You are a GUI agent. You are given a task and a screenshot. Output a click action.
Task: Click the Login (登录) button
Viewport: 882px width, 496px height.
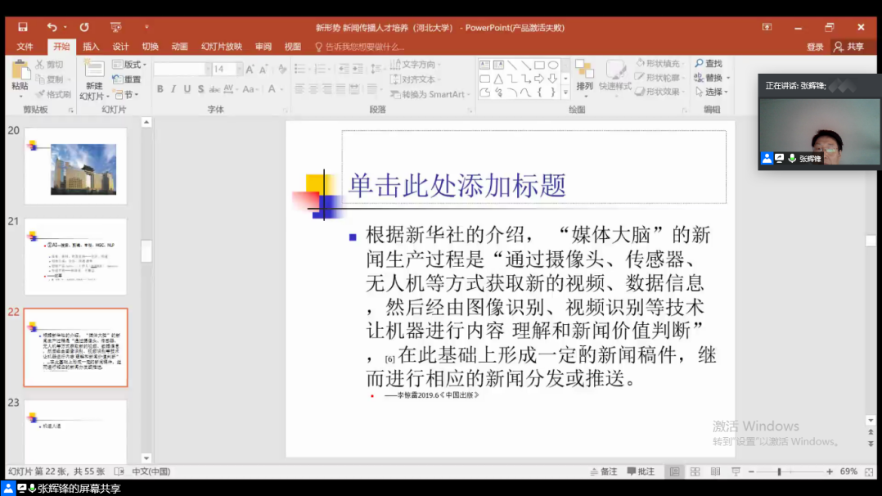click(815, 47)
